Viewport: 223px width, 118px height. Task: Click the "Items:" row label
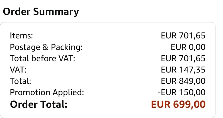point(21,36)
